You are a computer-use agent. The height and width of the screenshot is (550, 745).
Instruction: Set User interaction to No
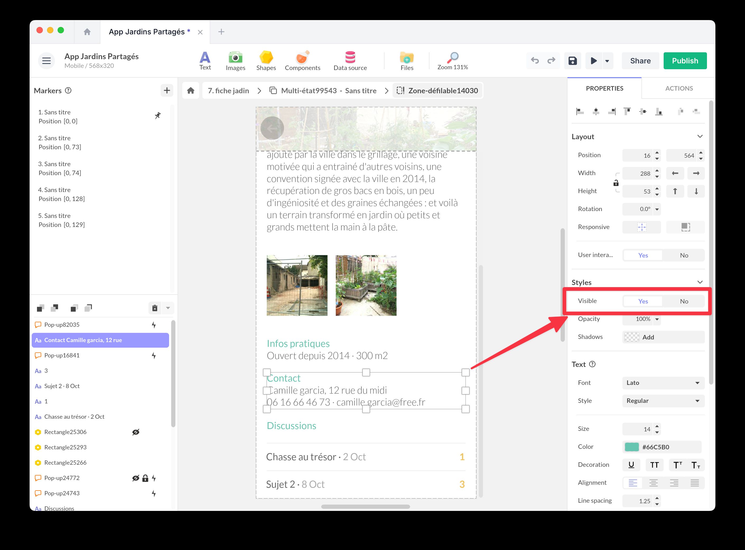[684, 255]
